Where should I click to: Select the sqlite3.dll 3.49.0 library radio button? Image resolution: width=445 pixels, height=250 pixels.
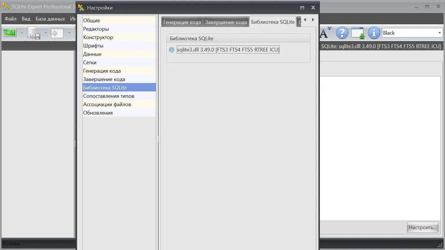point(172,49)
